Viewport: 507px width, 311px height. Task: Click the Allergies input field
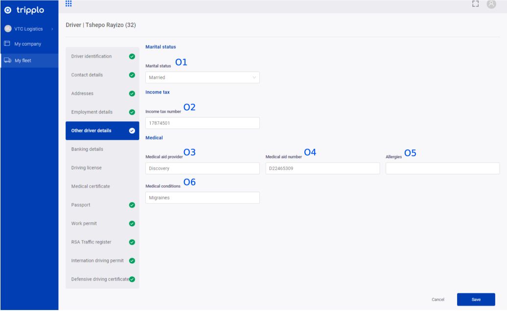point(442,168)
